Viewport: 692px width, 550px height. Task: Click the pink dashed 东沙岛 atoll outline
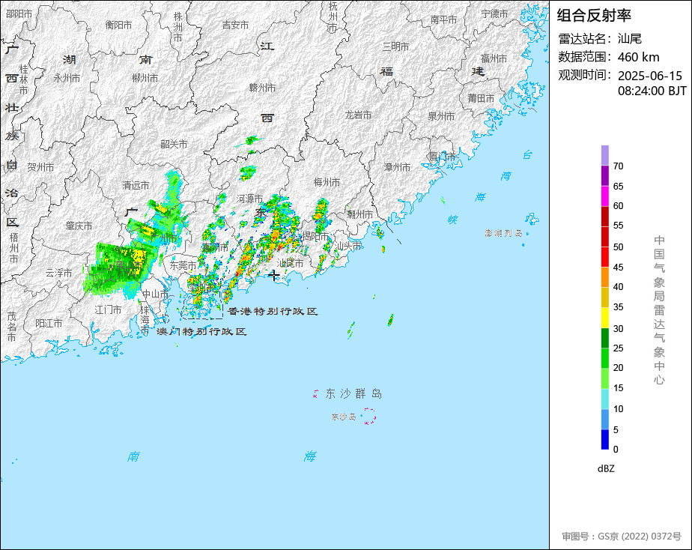pyautogui.click(x=369, y=417)
